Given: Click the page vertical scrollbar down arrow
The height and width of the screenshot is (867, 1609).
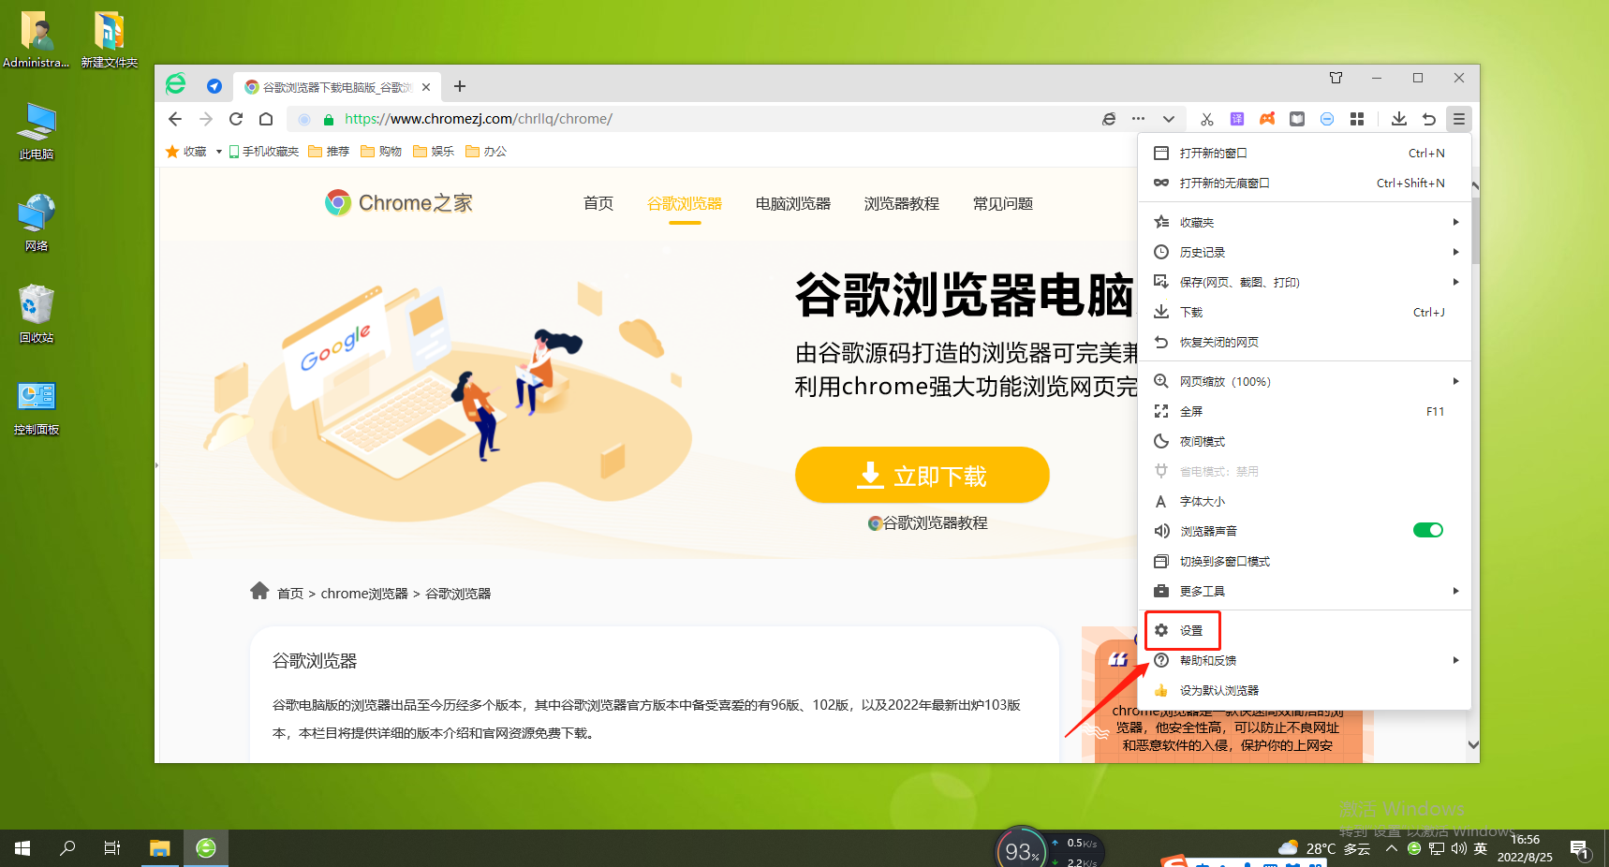Looking at the screenshot, I should point(1473,745).
